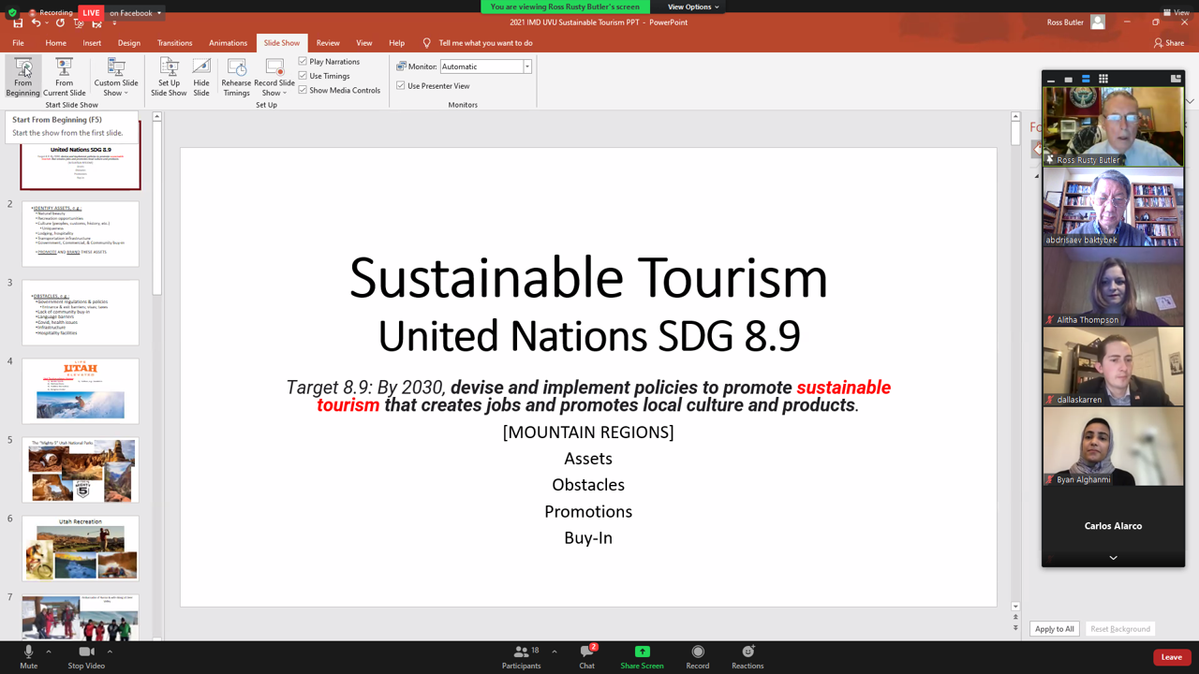Open audio options arrow next to Mute
This screenshot has width=1199, height=674.
coord(49,652)
